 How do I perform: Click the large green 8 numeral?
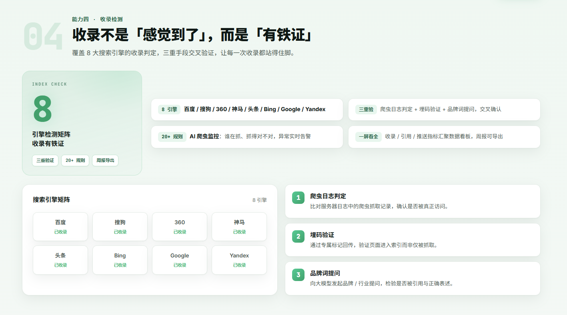[42, 109]
